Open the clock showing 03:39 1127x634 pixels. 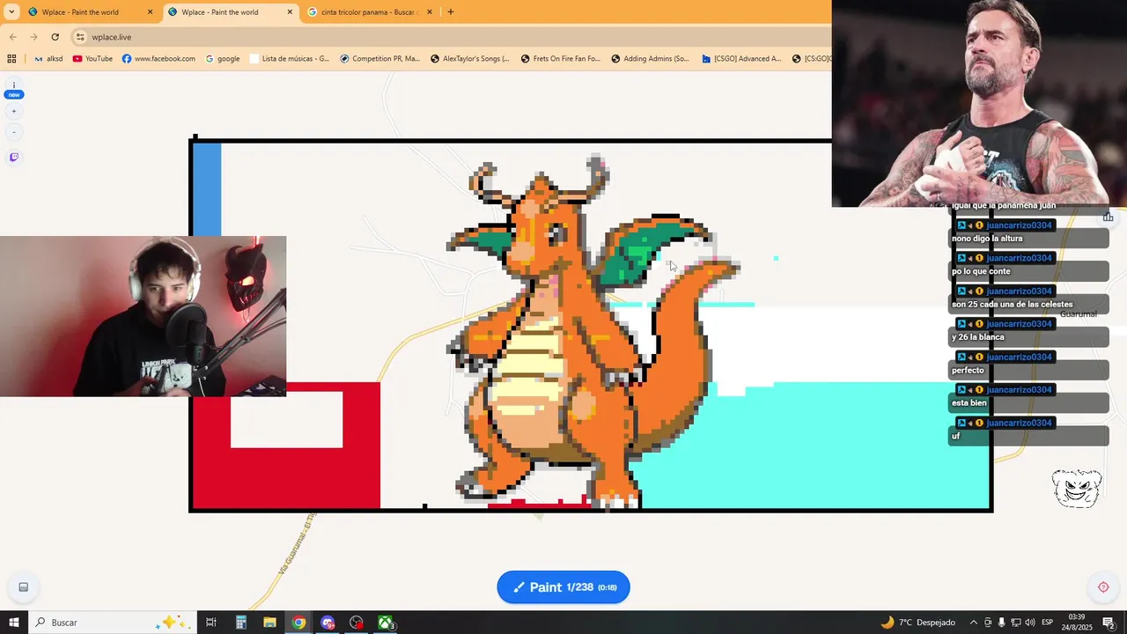(x=1077, y=623)
